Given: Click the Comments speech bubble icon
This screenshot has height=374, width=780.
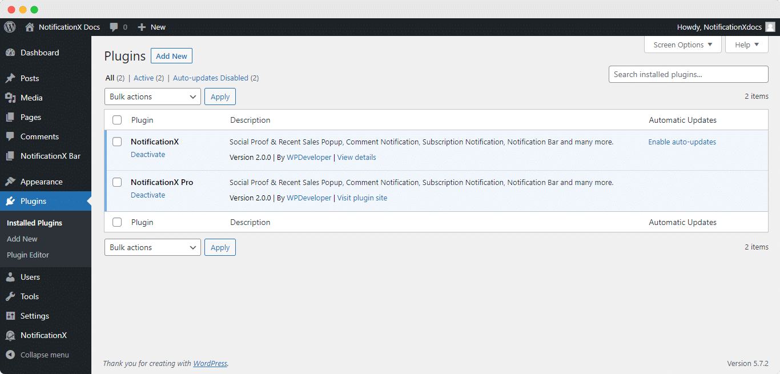Looking at the screenshot, I should coord(11,136).
